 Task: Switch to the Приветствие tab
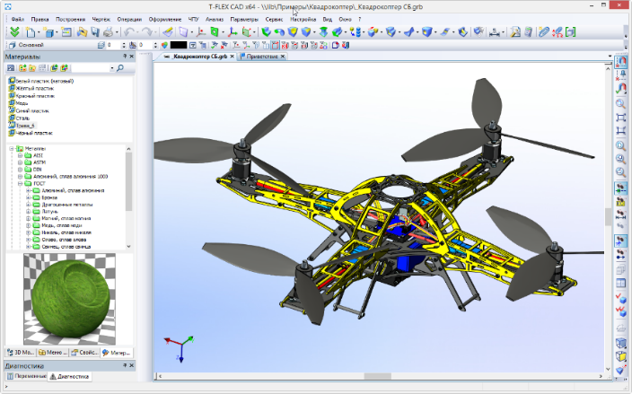click(262, 57)
